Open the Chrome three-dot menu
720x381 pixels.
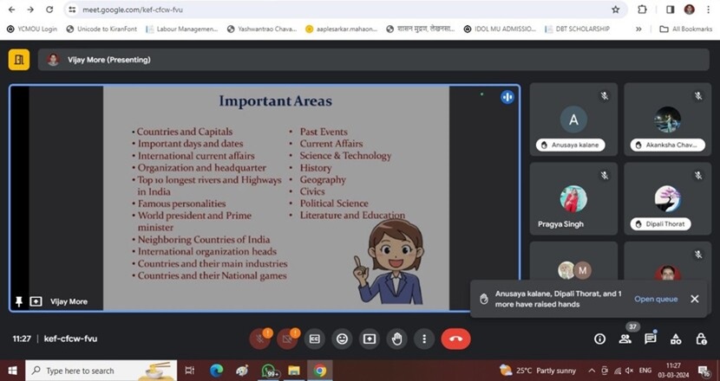pyautogui.click(x=708, y=10)
